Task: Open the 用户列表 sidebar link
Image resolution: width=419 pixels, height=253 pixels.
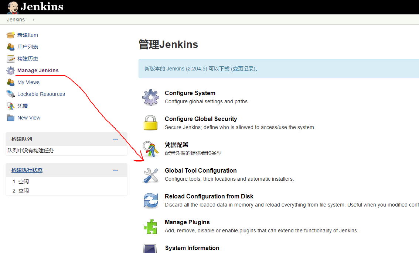Action: click(x=28, y=47)
